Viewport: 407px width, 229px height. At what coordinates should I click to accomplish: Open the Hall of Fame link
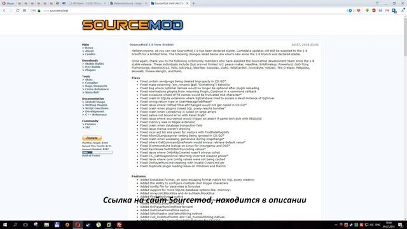(x=91, y=155)
